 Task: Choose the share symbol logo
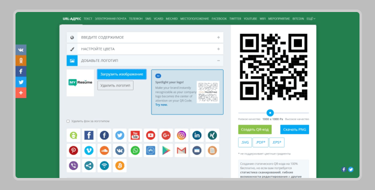coord(88,165)
